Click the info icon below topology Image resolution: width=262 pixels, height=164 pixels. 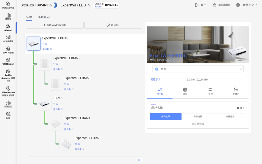click(x=140, y=160)
